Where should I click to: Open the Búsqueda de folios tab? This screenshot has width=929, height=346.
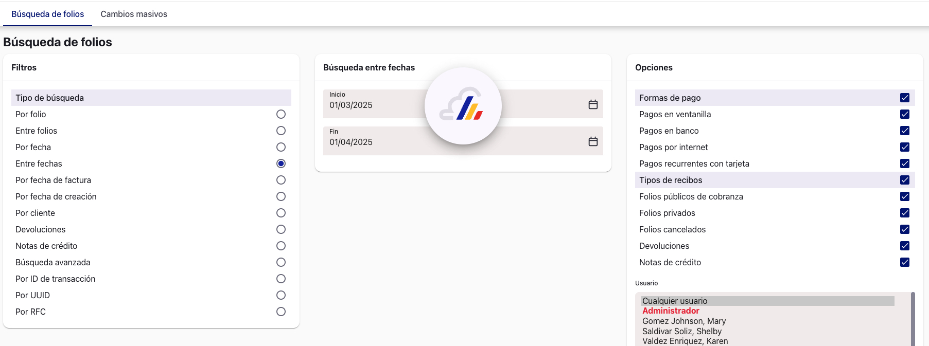[x=47, y=14]
